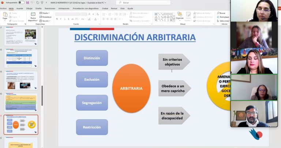The image size is (281, 148).
Task: Select slide 20 thumbnail
Action: [21, 102]
